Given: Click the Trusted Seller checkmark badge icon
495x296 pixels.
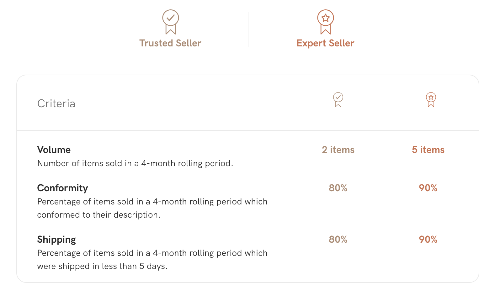Looking at the screenshot, I should tap(170, 22).
